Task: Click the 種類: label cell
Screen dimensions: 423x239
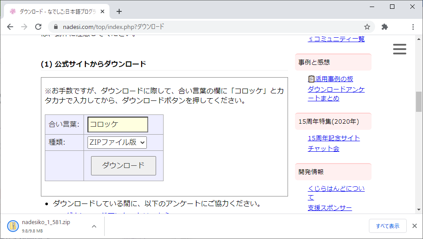Action: [64, 142]
